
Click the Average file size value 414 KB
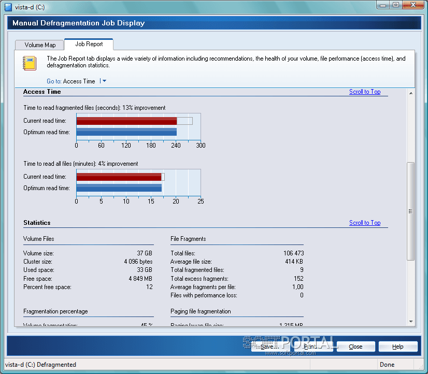[x=294, y=262]
